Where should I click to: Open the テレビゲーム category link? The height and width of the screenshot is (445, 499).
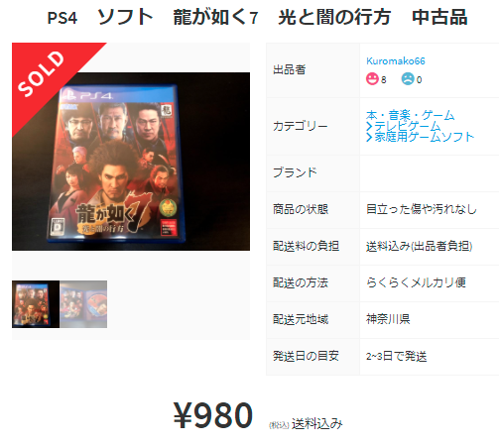click(x=408, y=126)
